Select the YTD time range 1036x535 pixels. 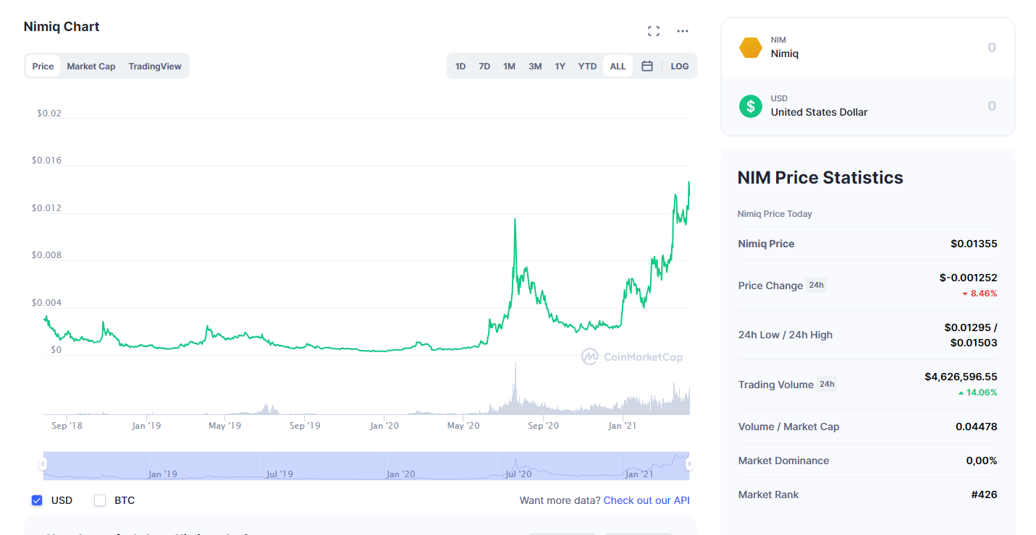click(587, 66)
